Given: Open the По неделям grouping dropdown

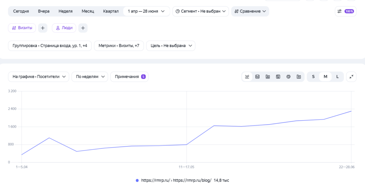Looking at the screenshot, I should coord(89,77).
